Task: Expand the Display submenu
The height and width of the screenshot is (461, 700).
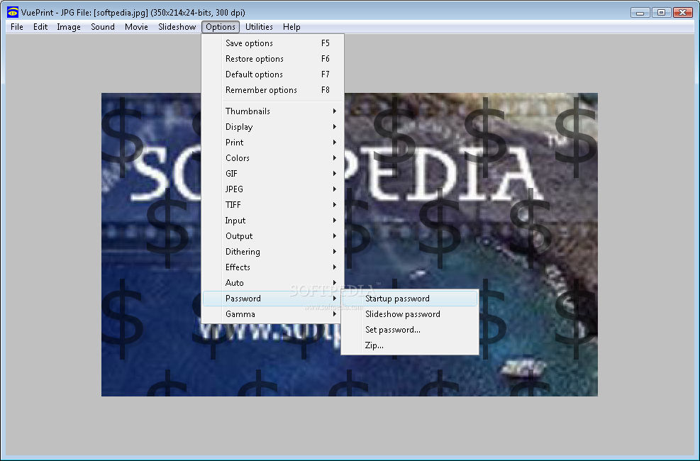Action: tap(273, 127)
